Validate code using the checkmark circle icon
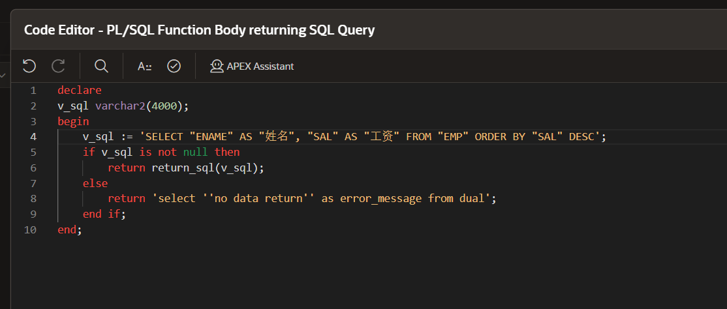Viewport: 727px width, 309px height. (x=174, y=66)
